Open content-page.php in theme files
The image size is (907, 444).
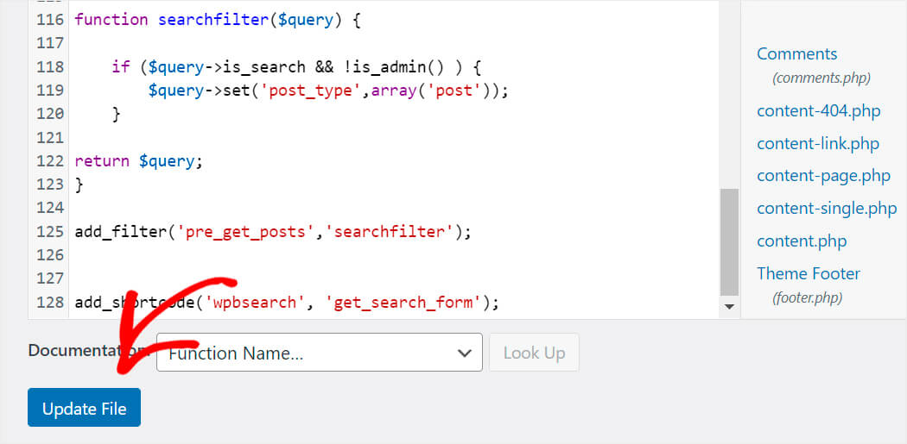point(823,176)
